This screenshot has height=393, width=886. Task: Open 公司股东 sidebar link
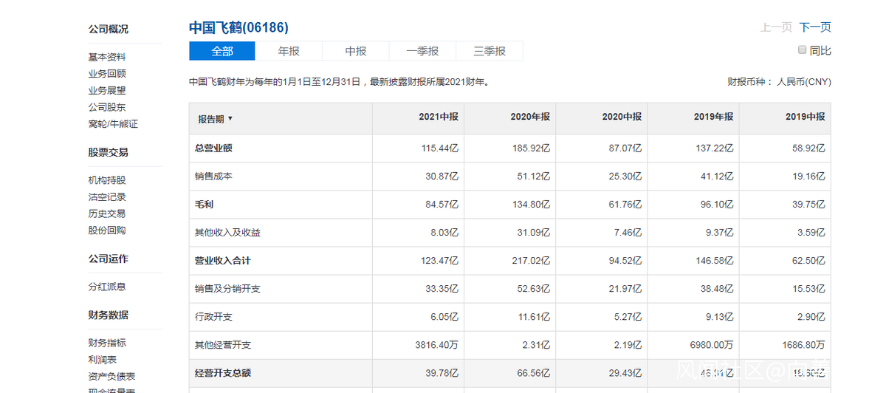107,107
